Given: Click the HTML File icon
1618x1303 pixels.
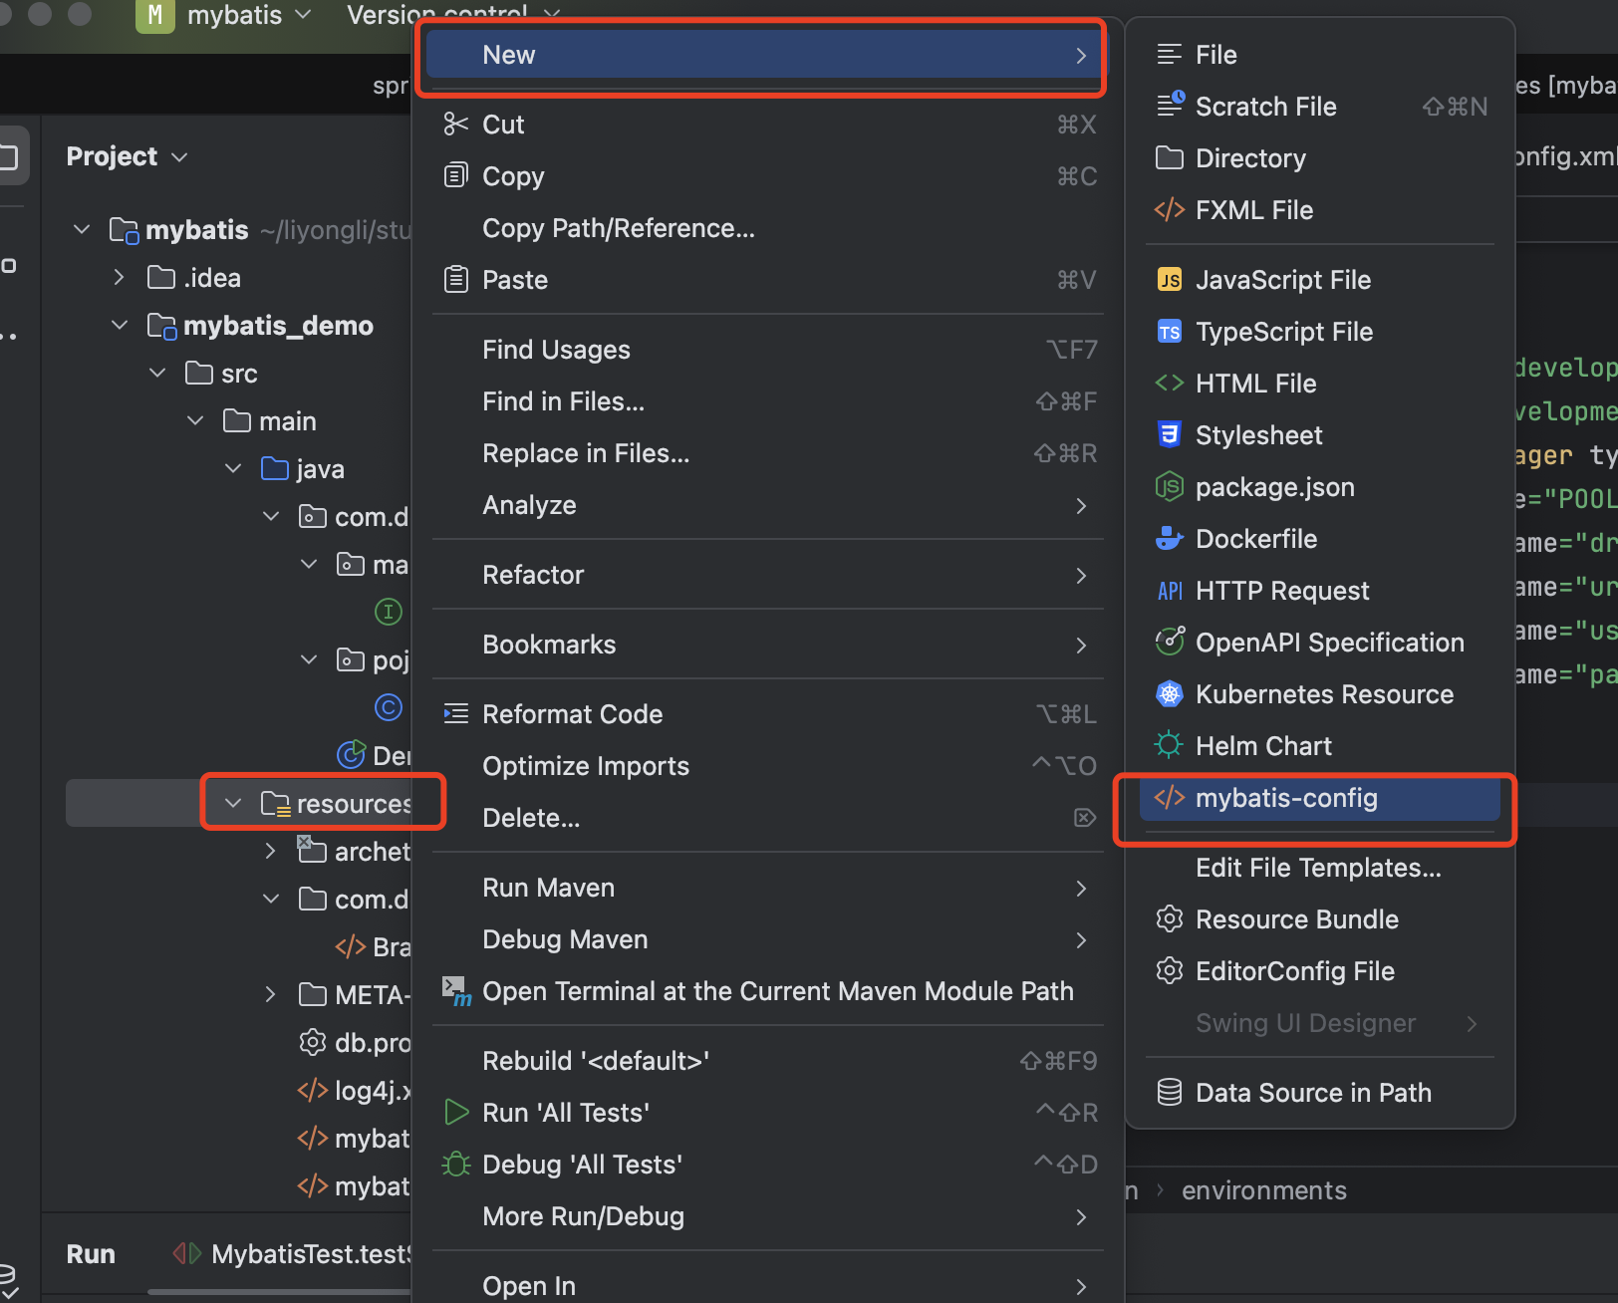Looking at the screenshot, I should pyautogui.click(x=1170, y=383).
